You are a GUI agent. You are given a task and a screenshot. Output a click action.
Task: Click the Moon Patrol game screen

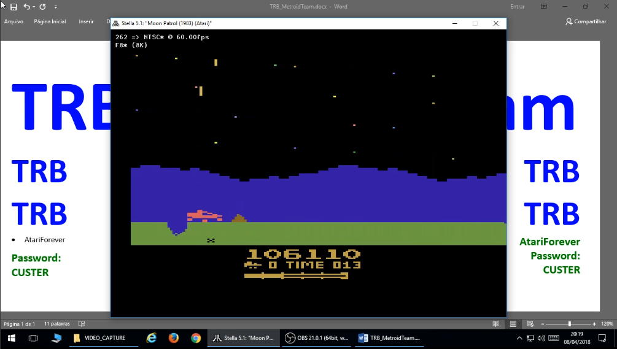(x=308, y=173)
